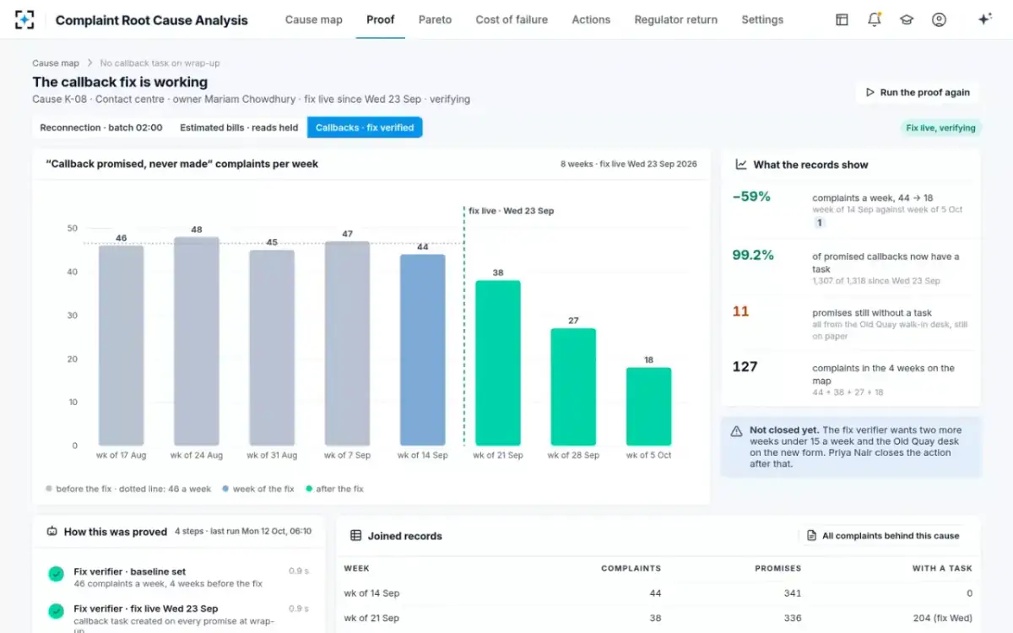Open the learning cap icon
Image resolution: width=1013 pixels, height=633 pixels.
click(907, 19)
